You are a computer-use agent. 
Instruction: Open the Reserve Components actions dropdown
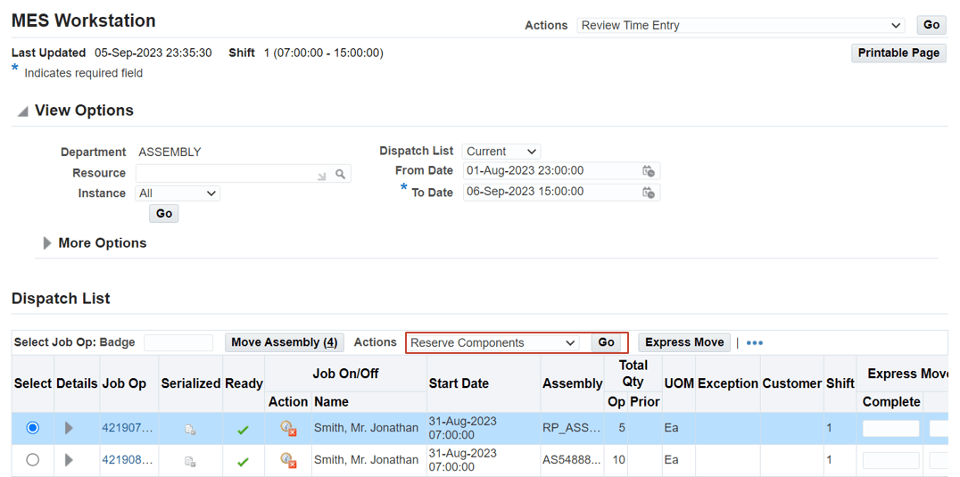coord(493,342)
